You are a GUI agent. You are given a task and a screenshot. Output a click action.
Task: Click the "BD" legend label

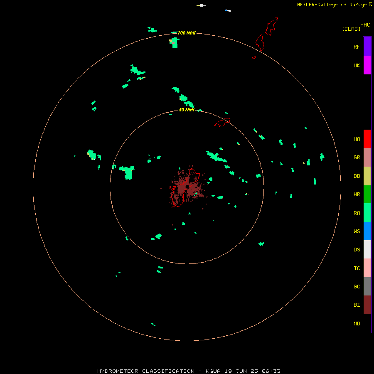click(x=357, y=176)
